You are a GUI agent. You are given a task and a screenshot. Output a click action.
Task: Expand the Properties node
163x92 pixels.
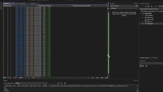(x=143, y=15)
